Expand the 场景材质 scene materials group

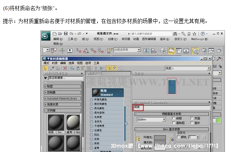pos(62,104)
